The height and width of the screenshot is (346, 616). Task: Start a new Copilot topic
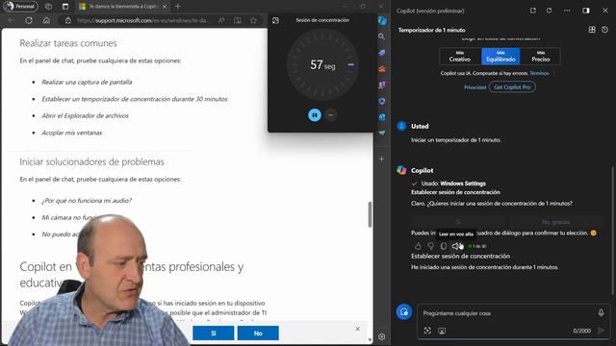pyautogui.click(x=404, y=312)
